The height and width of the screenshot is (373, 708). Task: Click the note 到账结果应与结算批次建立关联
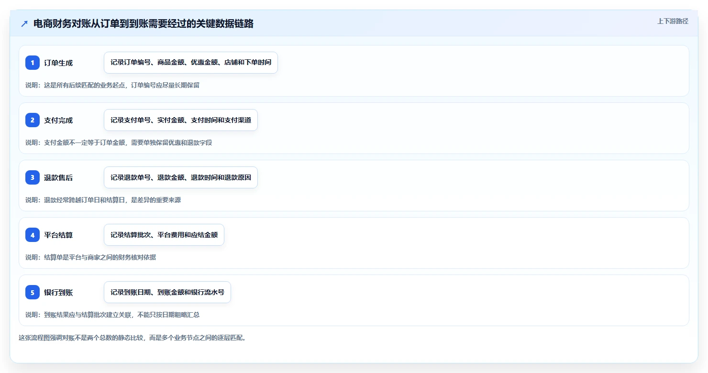click(x=112, y=315)
